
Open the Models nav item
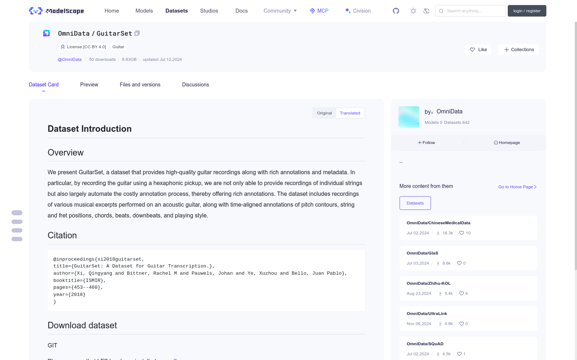(x=144, y=11)
